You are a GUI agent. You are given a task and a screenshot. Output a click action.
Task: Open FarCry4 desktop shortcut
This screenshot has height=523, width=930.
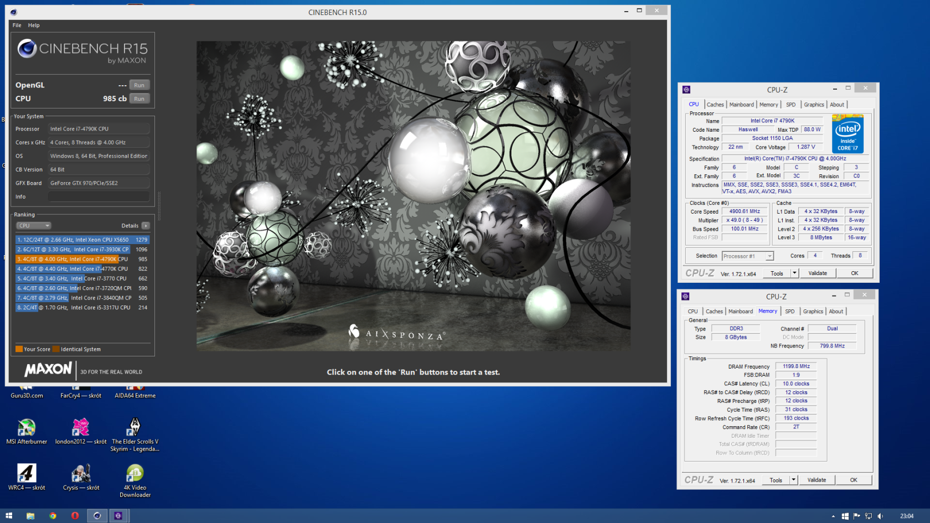coord(81,392)
